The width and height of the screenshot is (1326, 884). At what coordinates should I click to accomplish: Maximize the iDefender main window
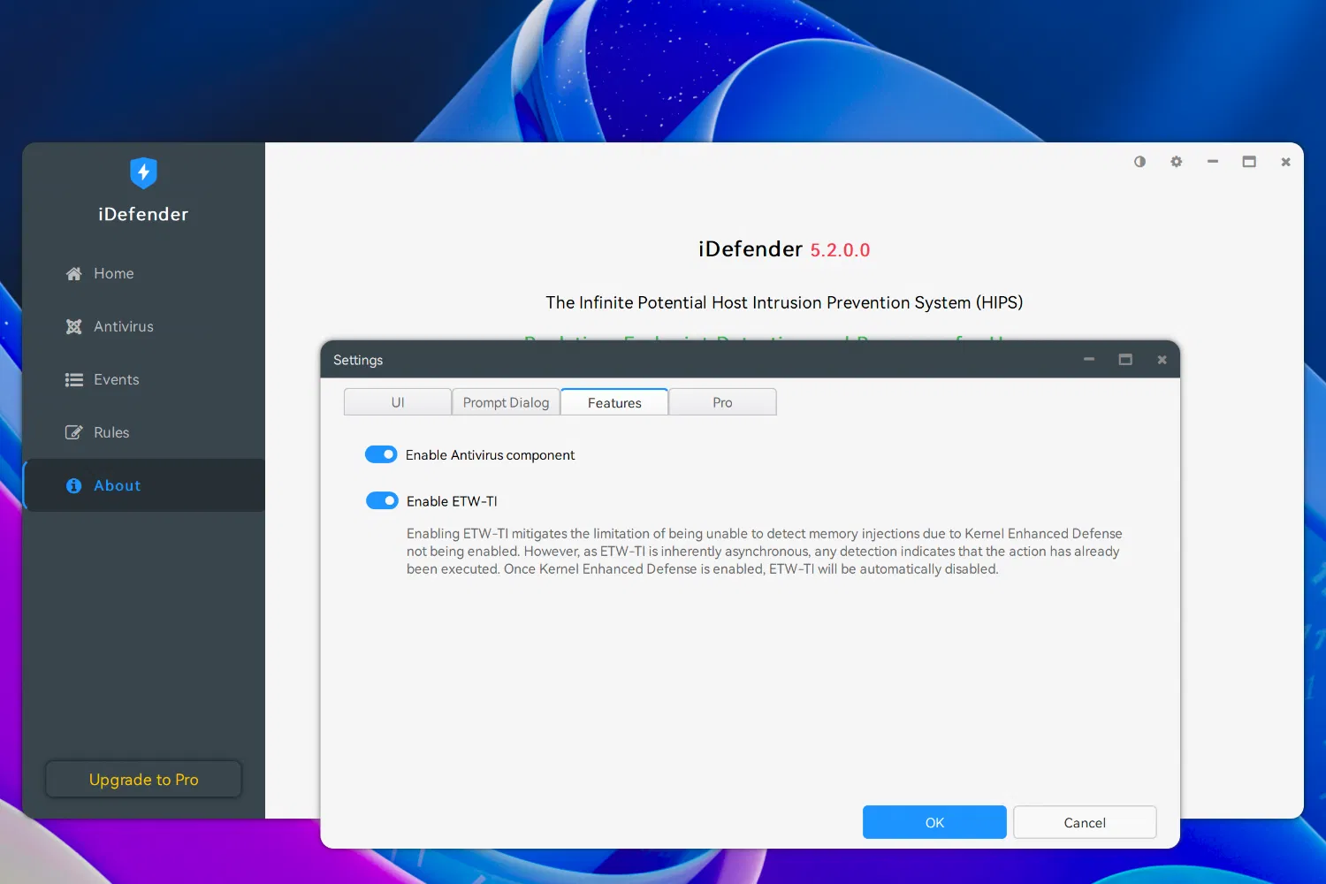1249,162
